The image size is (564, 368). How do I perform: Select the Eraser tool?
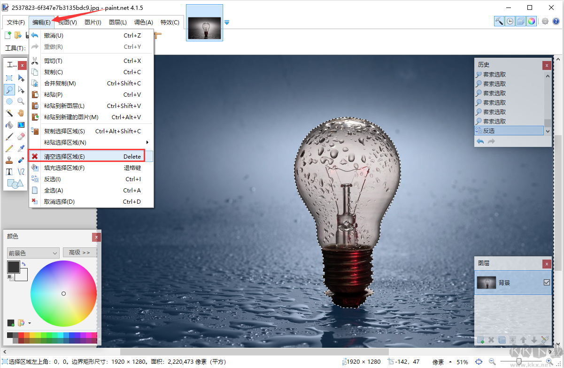pos(21,136)
